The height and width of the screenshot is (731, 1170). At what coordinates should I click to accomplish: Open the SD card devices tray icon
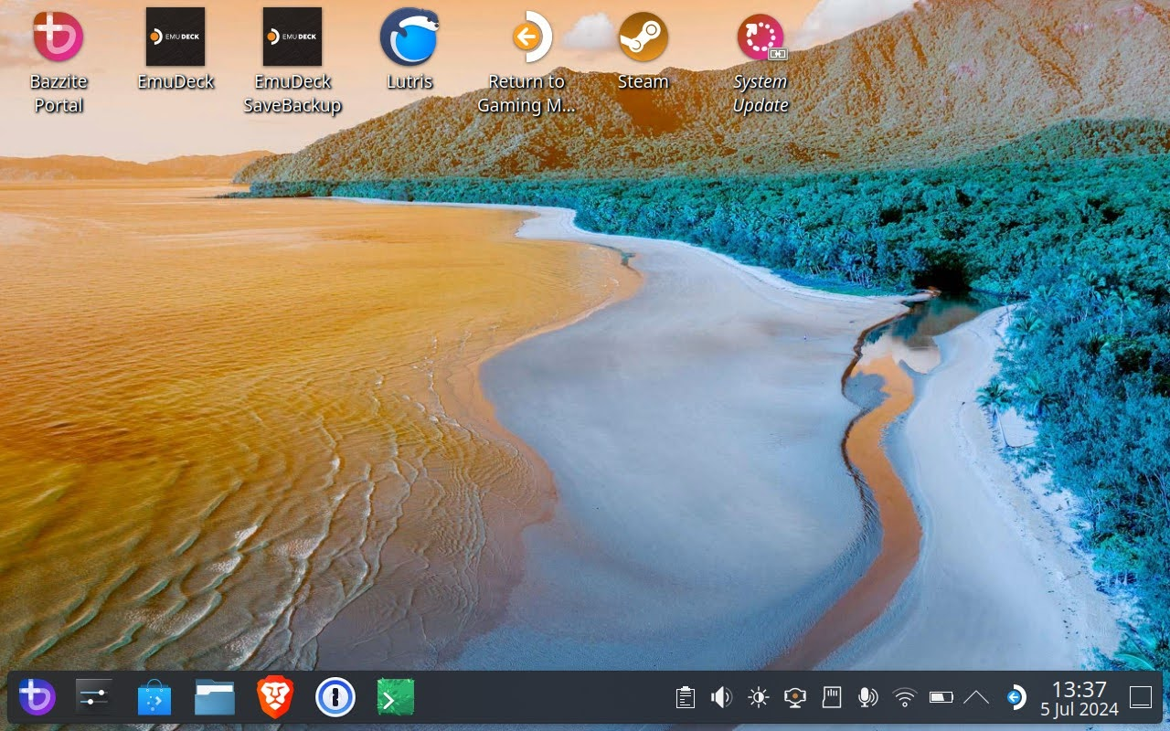tap(832, 698)
